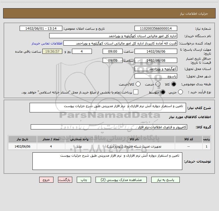Click the price validity hour 09:00 field

(113, 60)
